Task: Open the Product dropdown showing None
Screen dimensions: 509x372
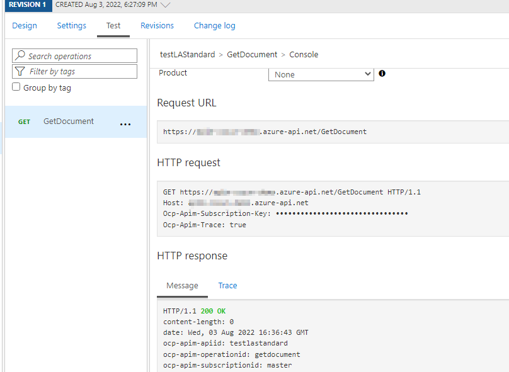Action: coord(321,74)
